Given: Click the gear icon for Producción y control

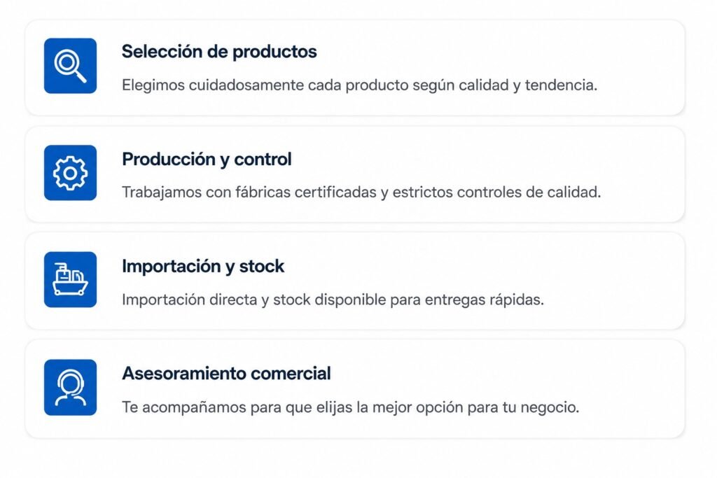Looking at the screenshot, I should coord(70,173).
